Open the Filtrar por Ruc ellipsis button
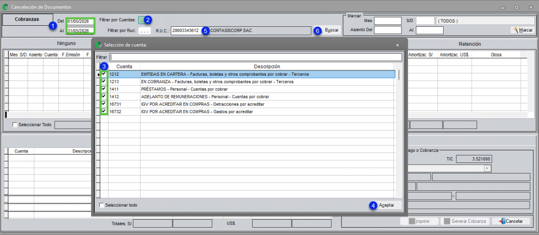 click(x=145, y=30)
